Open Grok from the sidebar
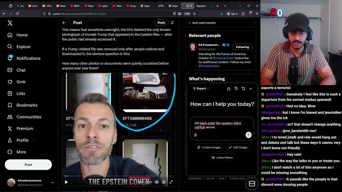The image size is (342, 192). pos(17,82)
